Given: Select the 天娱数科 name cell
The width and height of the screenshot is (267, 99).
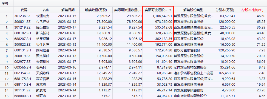Looking at the screenshot, I should [x=43, y=73].
